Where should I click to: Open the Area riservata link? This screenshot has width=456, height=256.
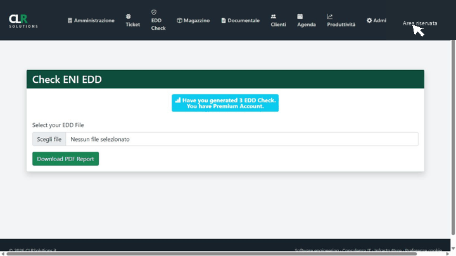[x=420, y=23]
